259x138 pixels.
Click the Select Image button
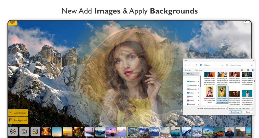[x=235, y=112]
